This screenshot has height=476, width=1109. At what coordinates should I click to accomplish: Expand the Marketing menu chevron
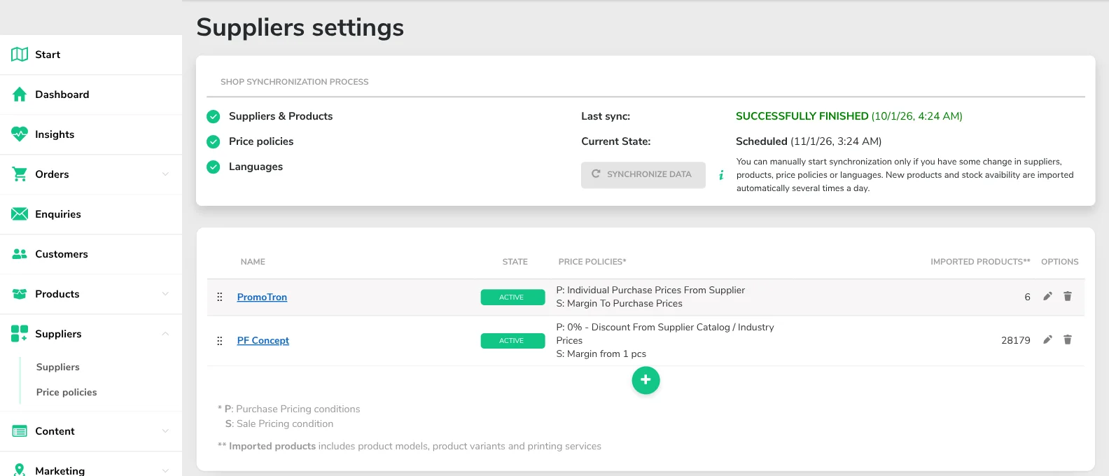(x=165, y=470)
